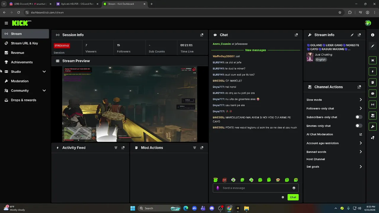Open Windows Start menu on taskbar
Image resolution: width=379 pixels, height=213 pixels.
(133, 208)
